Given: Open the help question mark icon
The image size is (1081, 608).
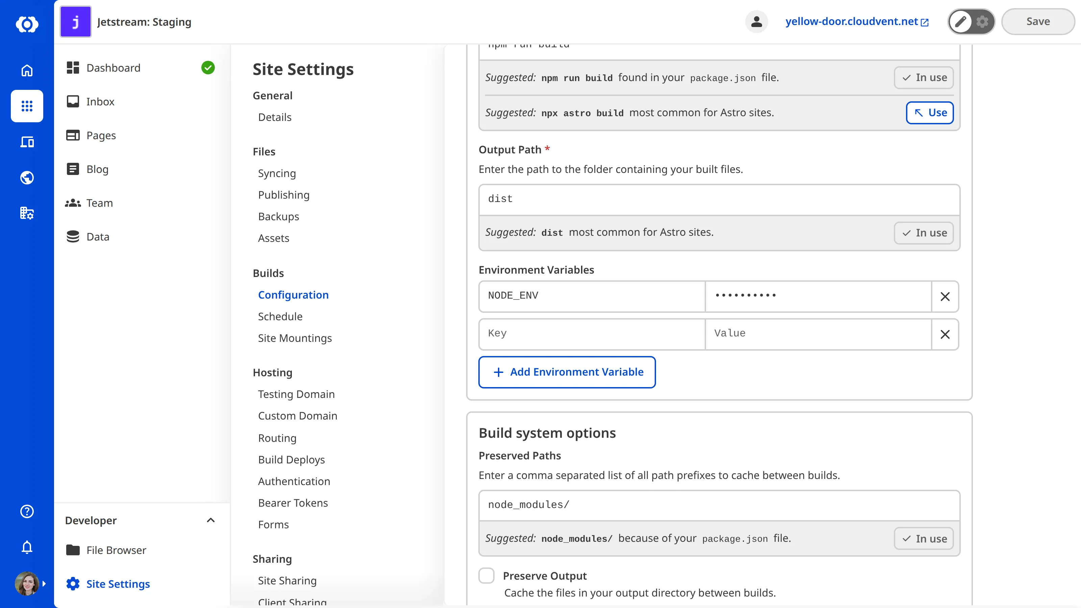Looking at the screenshot, I should click(27, 511).
